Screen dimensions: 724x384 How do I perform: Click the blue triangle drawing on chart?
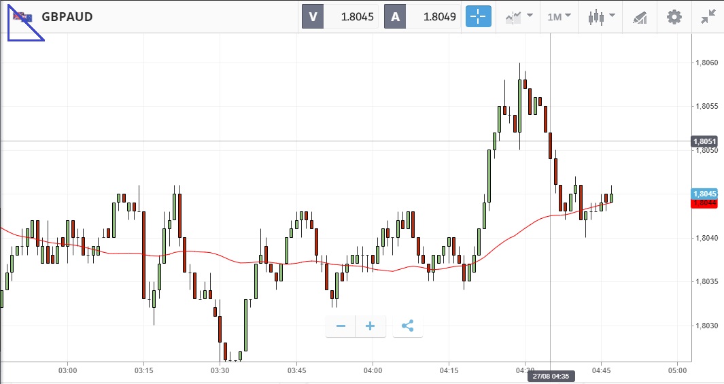[19, 31]
